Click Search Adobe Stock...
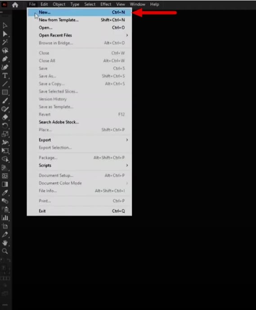 coord(79,122)
